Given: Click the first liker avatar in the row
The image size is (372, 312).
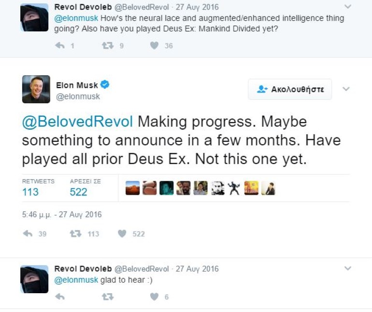Looking at the screenshot, I should click(132, 188).
